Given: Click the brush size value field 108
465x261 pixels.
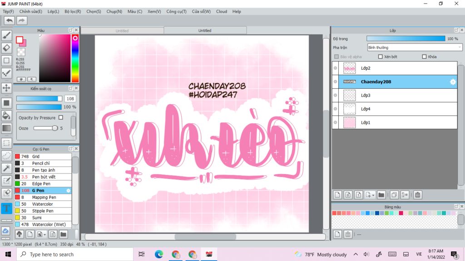Looking at the screenshot, I should pos(70,98).
